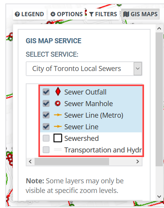This screenshot has width=164, height=208.
Task: Select the Sewer Outfall label
Action: point(85,92)
